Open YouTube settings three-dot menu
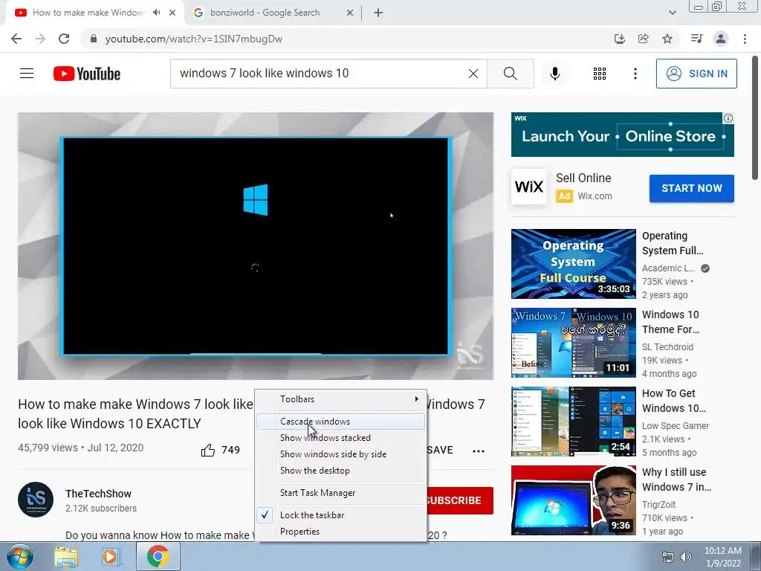 coord(635,74)
